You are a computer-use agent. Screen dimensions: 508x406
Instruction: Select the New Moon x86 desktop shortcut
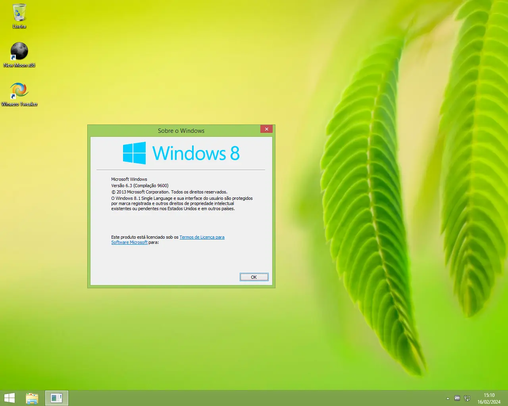pos(19,55)
